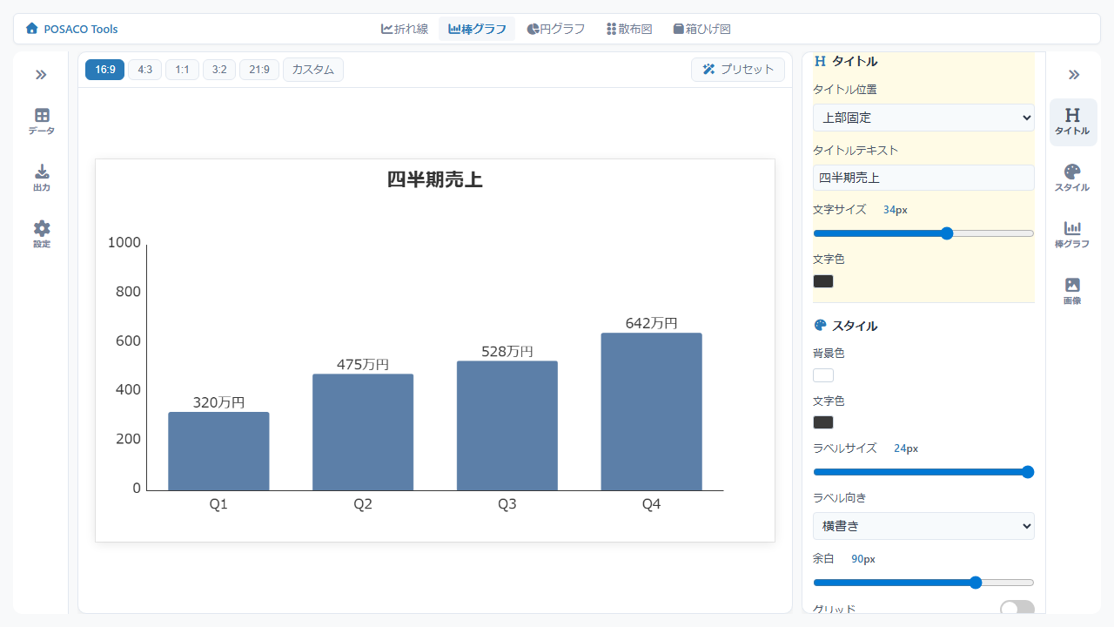
Task: Switch to the 円グラフ chart tab
Action: coord(555,29)
